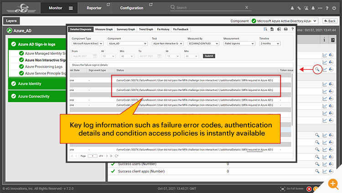Open the Monitor hamburger menu icon

point(71,8)
